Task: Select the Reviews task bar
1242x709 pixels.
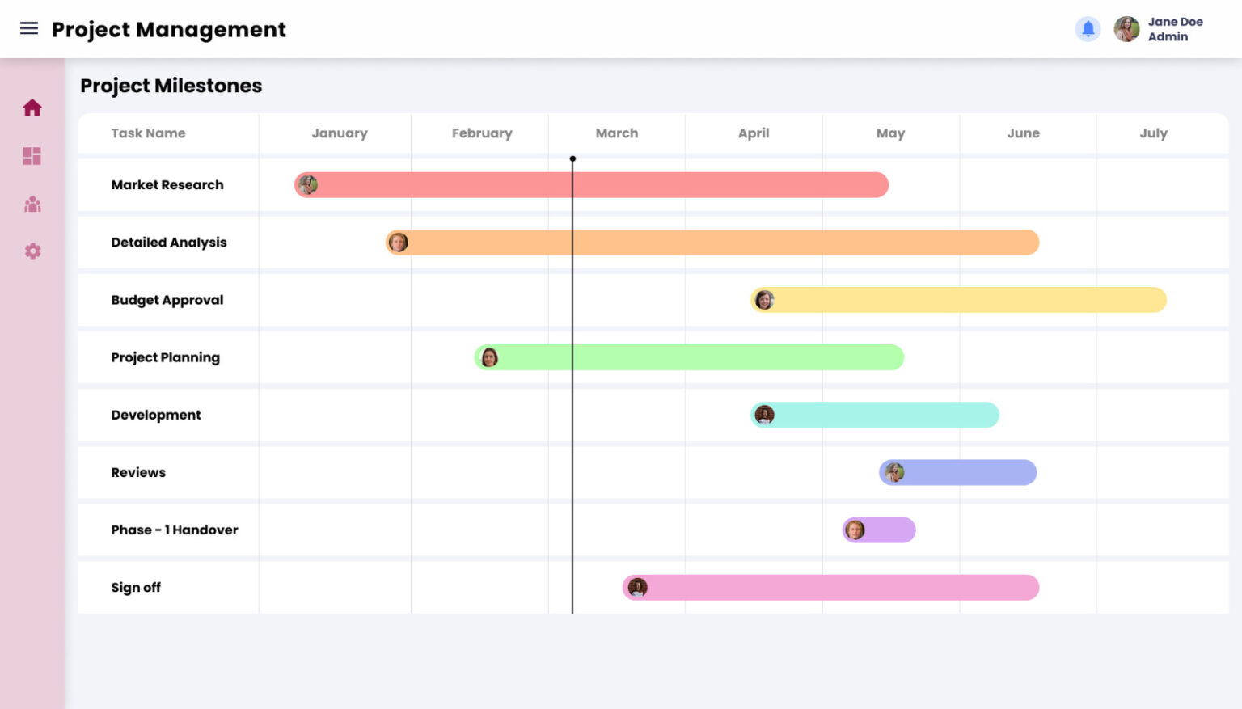Action: (x=957, y=473)
